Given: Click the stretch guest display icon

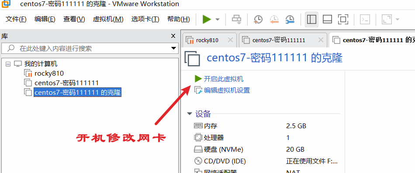Looking at the screenshot, I should 387,19.
